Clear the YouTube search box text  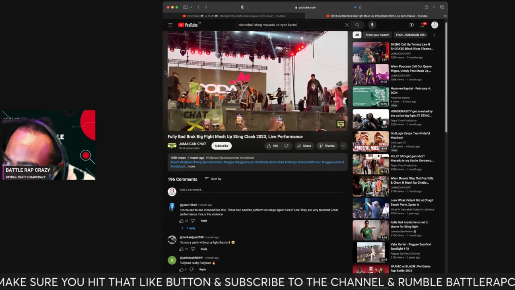(347, 25)
